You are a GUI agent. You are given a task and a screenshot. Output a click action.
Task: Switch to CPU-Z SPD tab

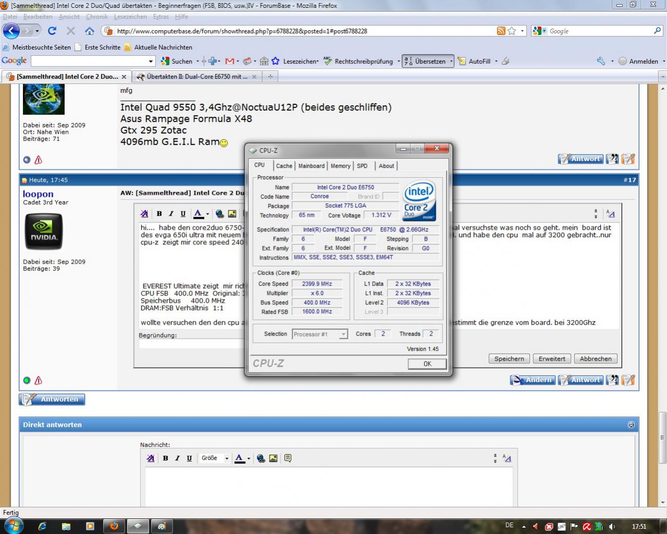click(362, 165)
